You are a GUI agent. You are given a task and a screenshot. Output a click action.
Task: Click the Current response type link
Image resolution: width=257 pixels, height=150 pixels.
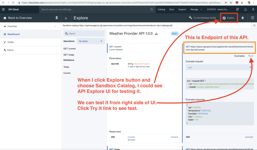131,137
